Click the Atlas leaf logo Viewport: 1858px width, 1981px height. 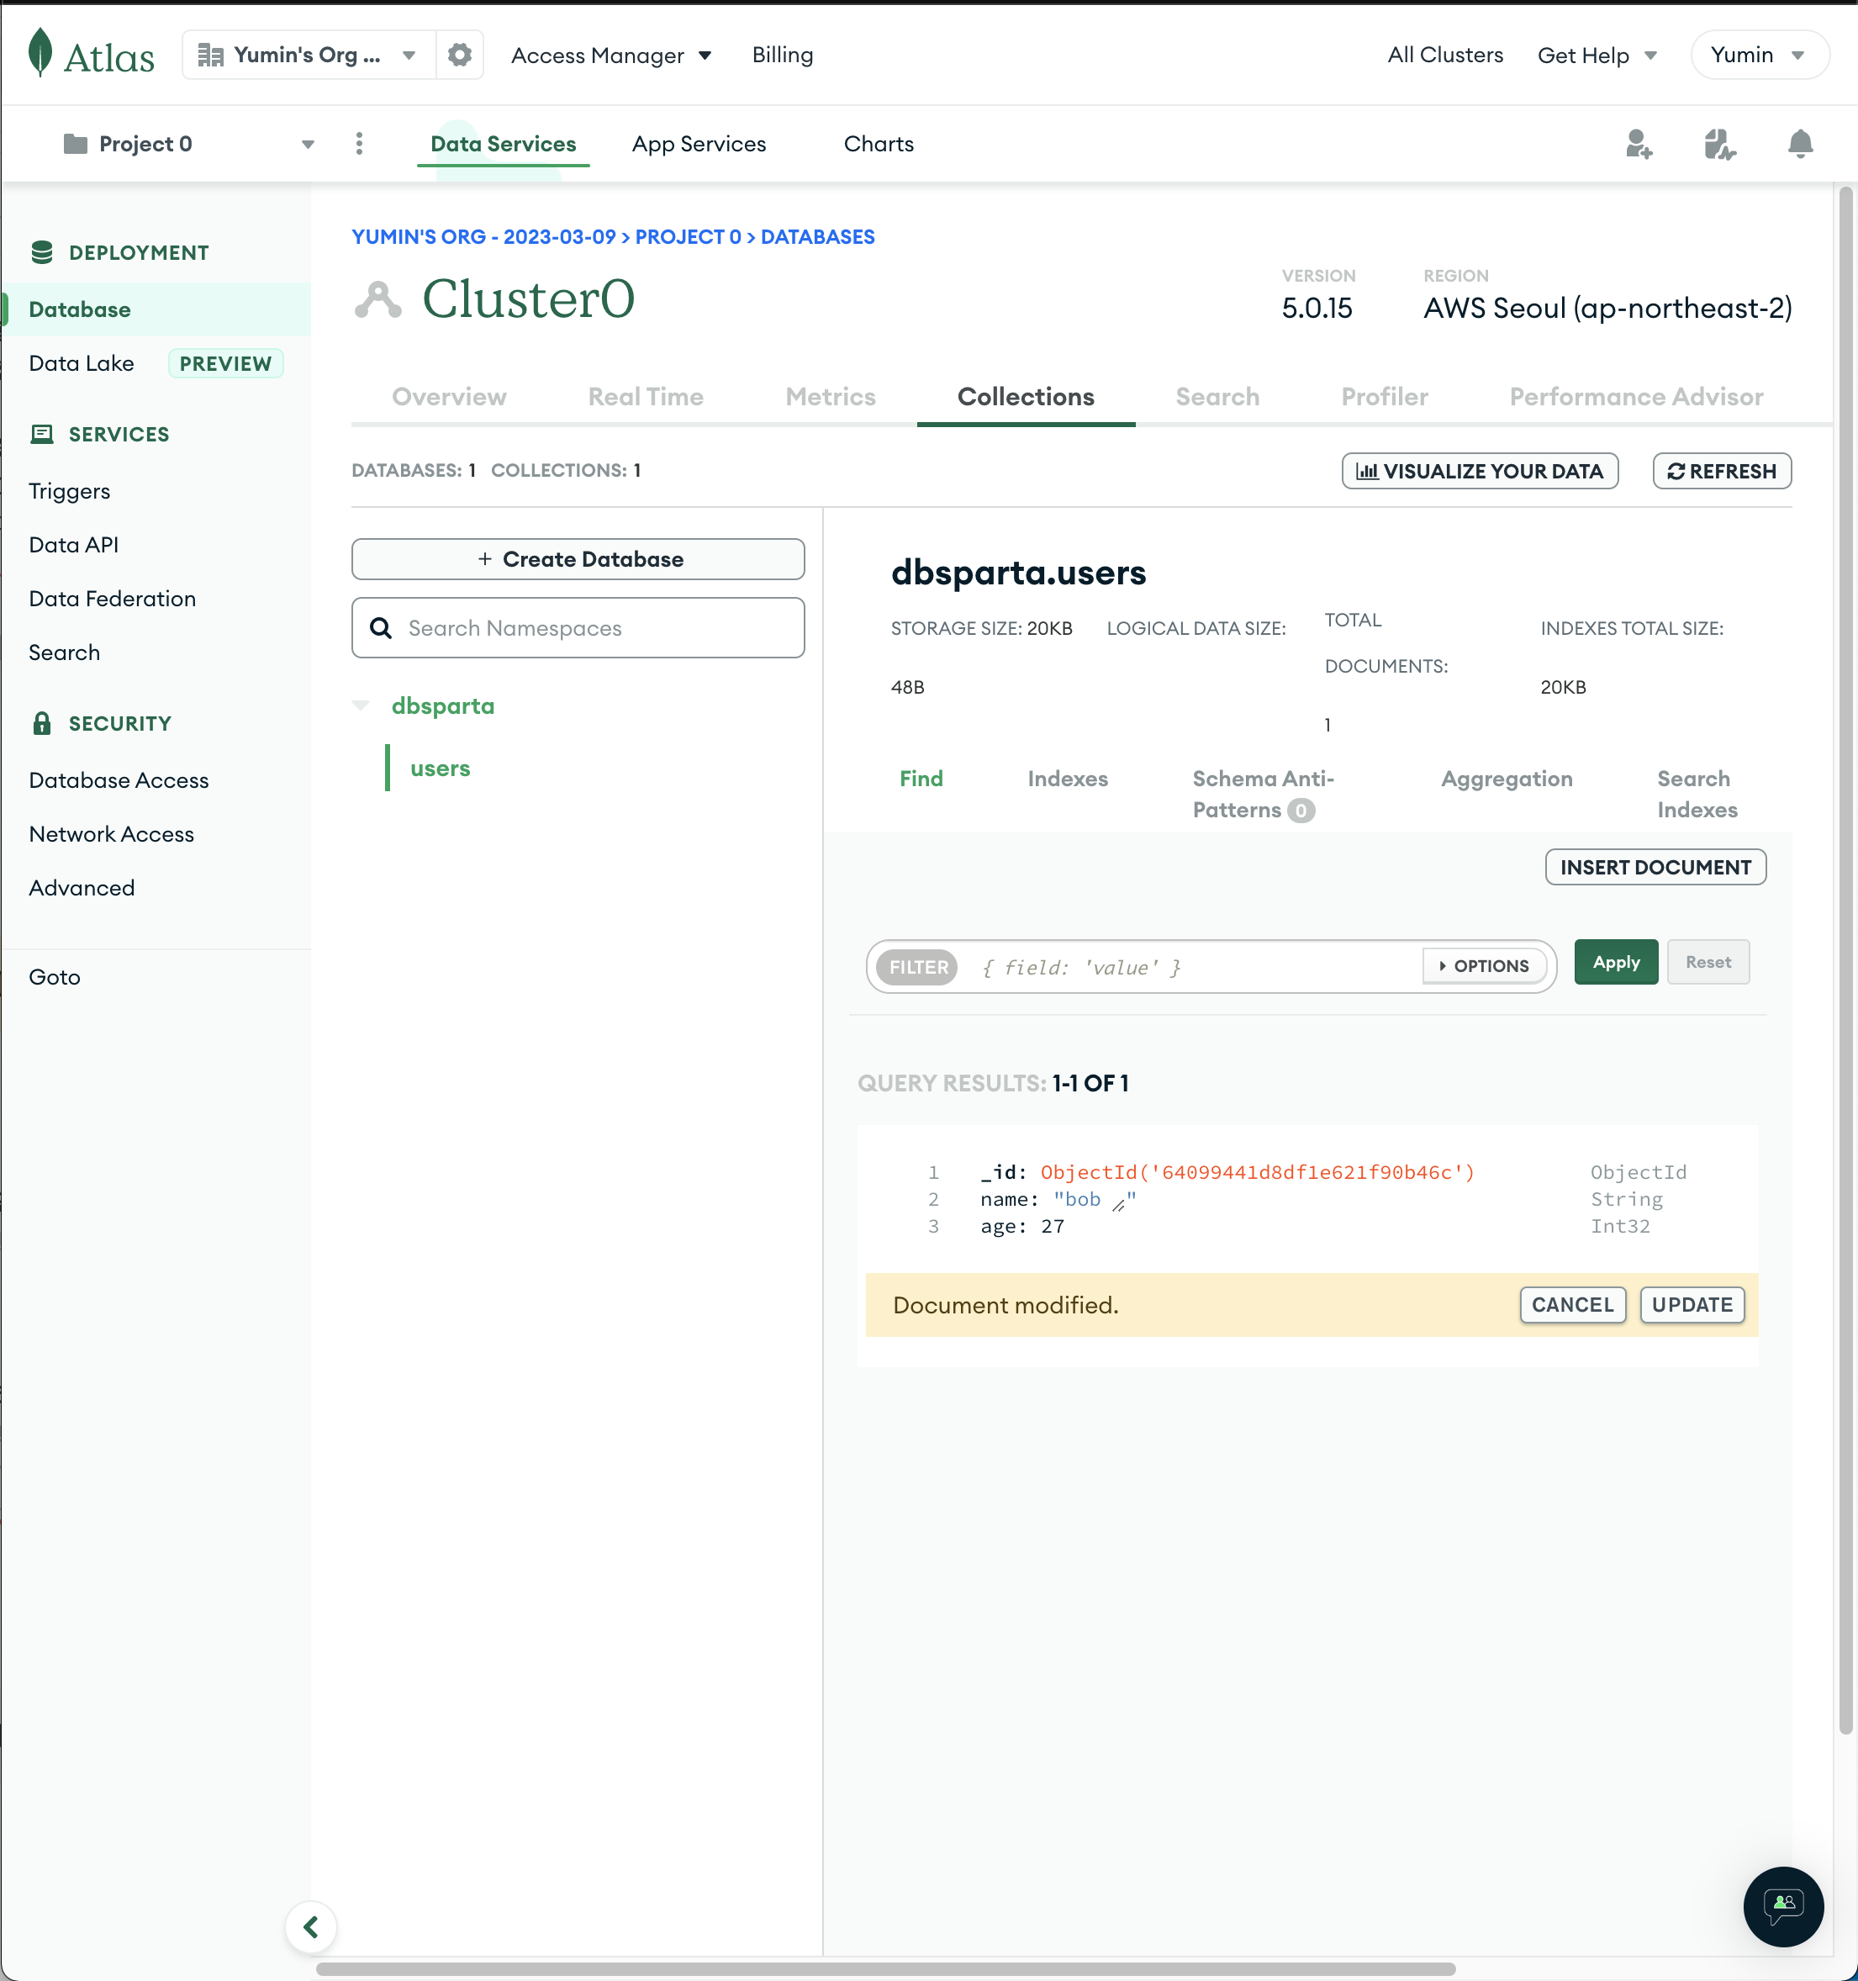point(40,53)
